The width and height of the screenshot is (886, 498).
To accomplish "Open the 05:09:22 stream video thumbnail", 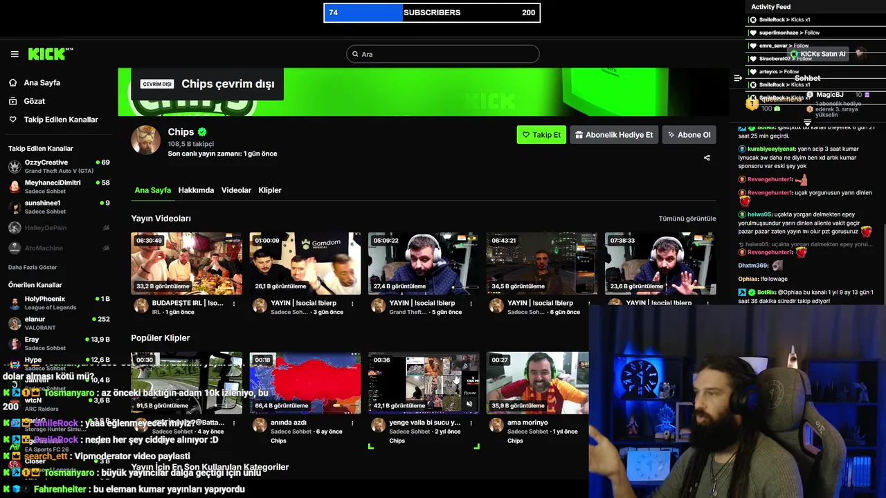I will pos(424,264).
